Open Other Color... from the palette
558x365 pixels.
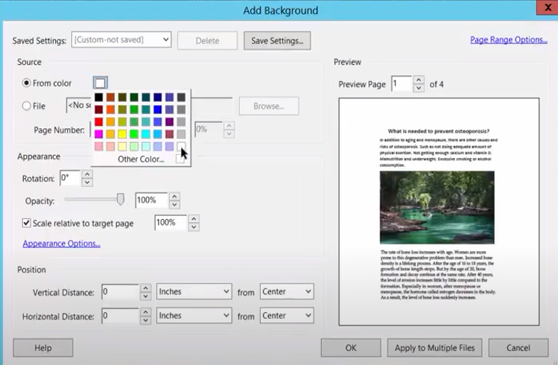click(141, 159)
